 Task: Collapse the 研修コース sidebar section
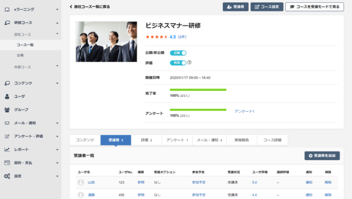(x=57, y=23)
